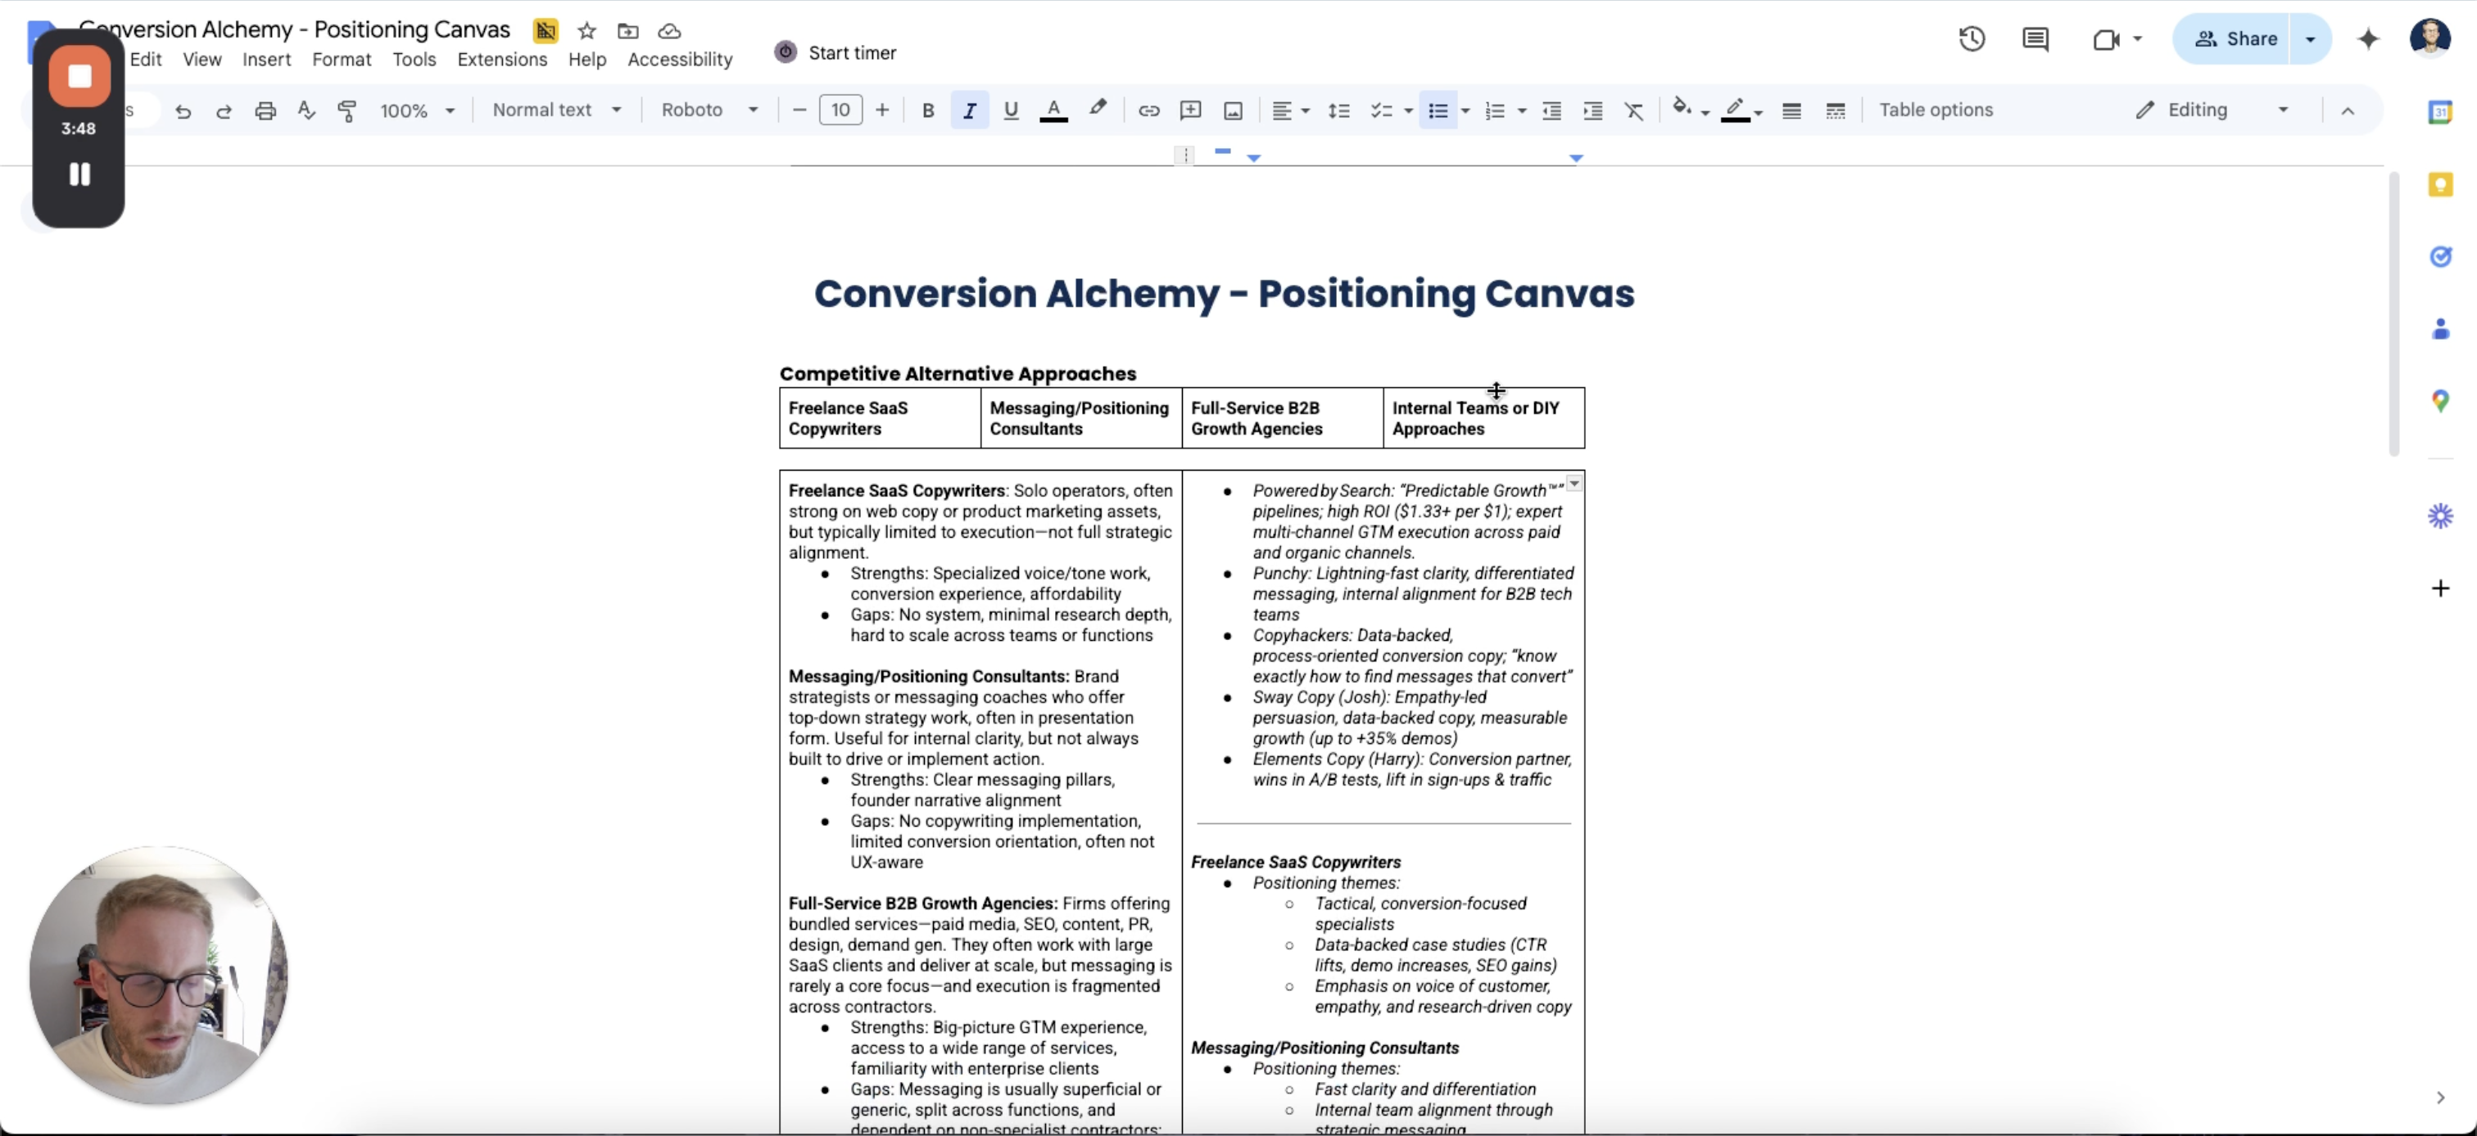Open the text color picker
This screenshot has width=2477, height=1136.
[1054, 110]
